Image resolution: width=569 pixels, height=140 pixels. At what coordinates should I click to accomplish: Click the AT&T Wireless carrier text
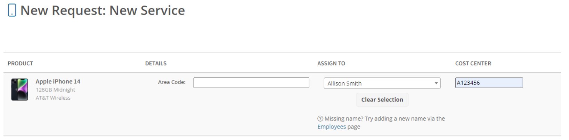coord(53,98)
